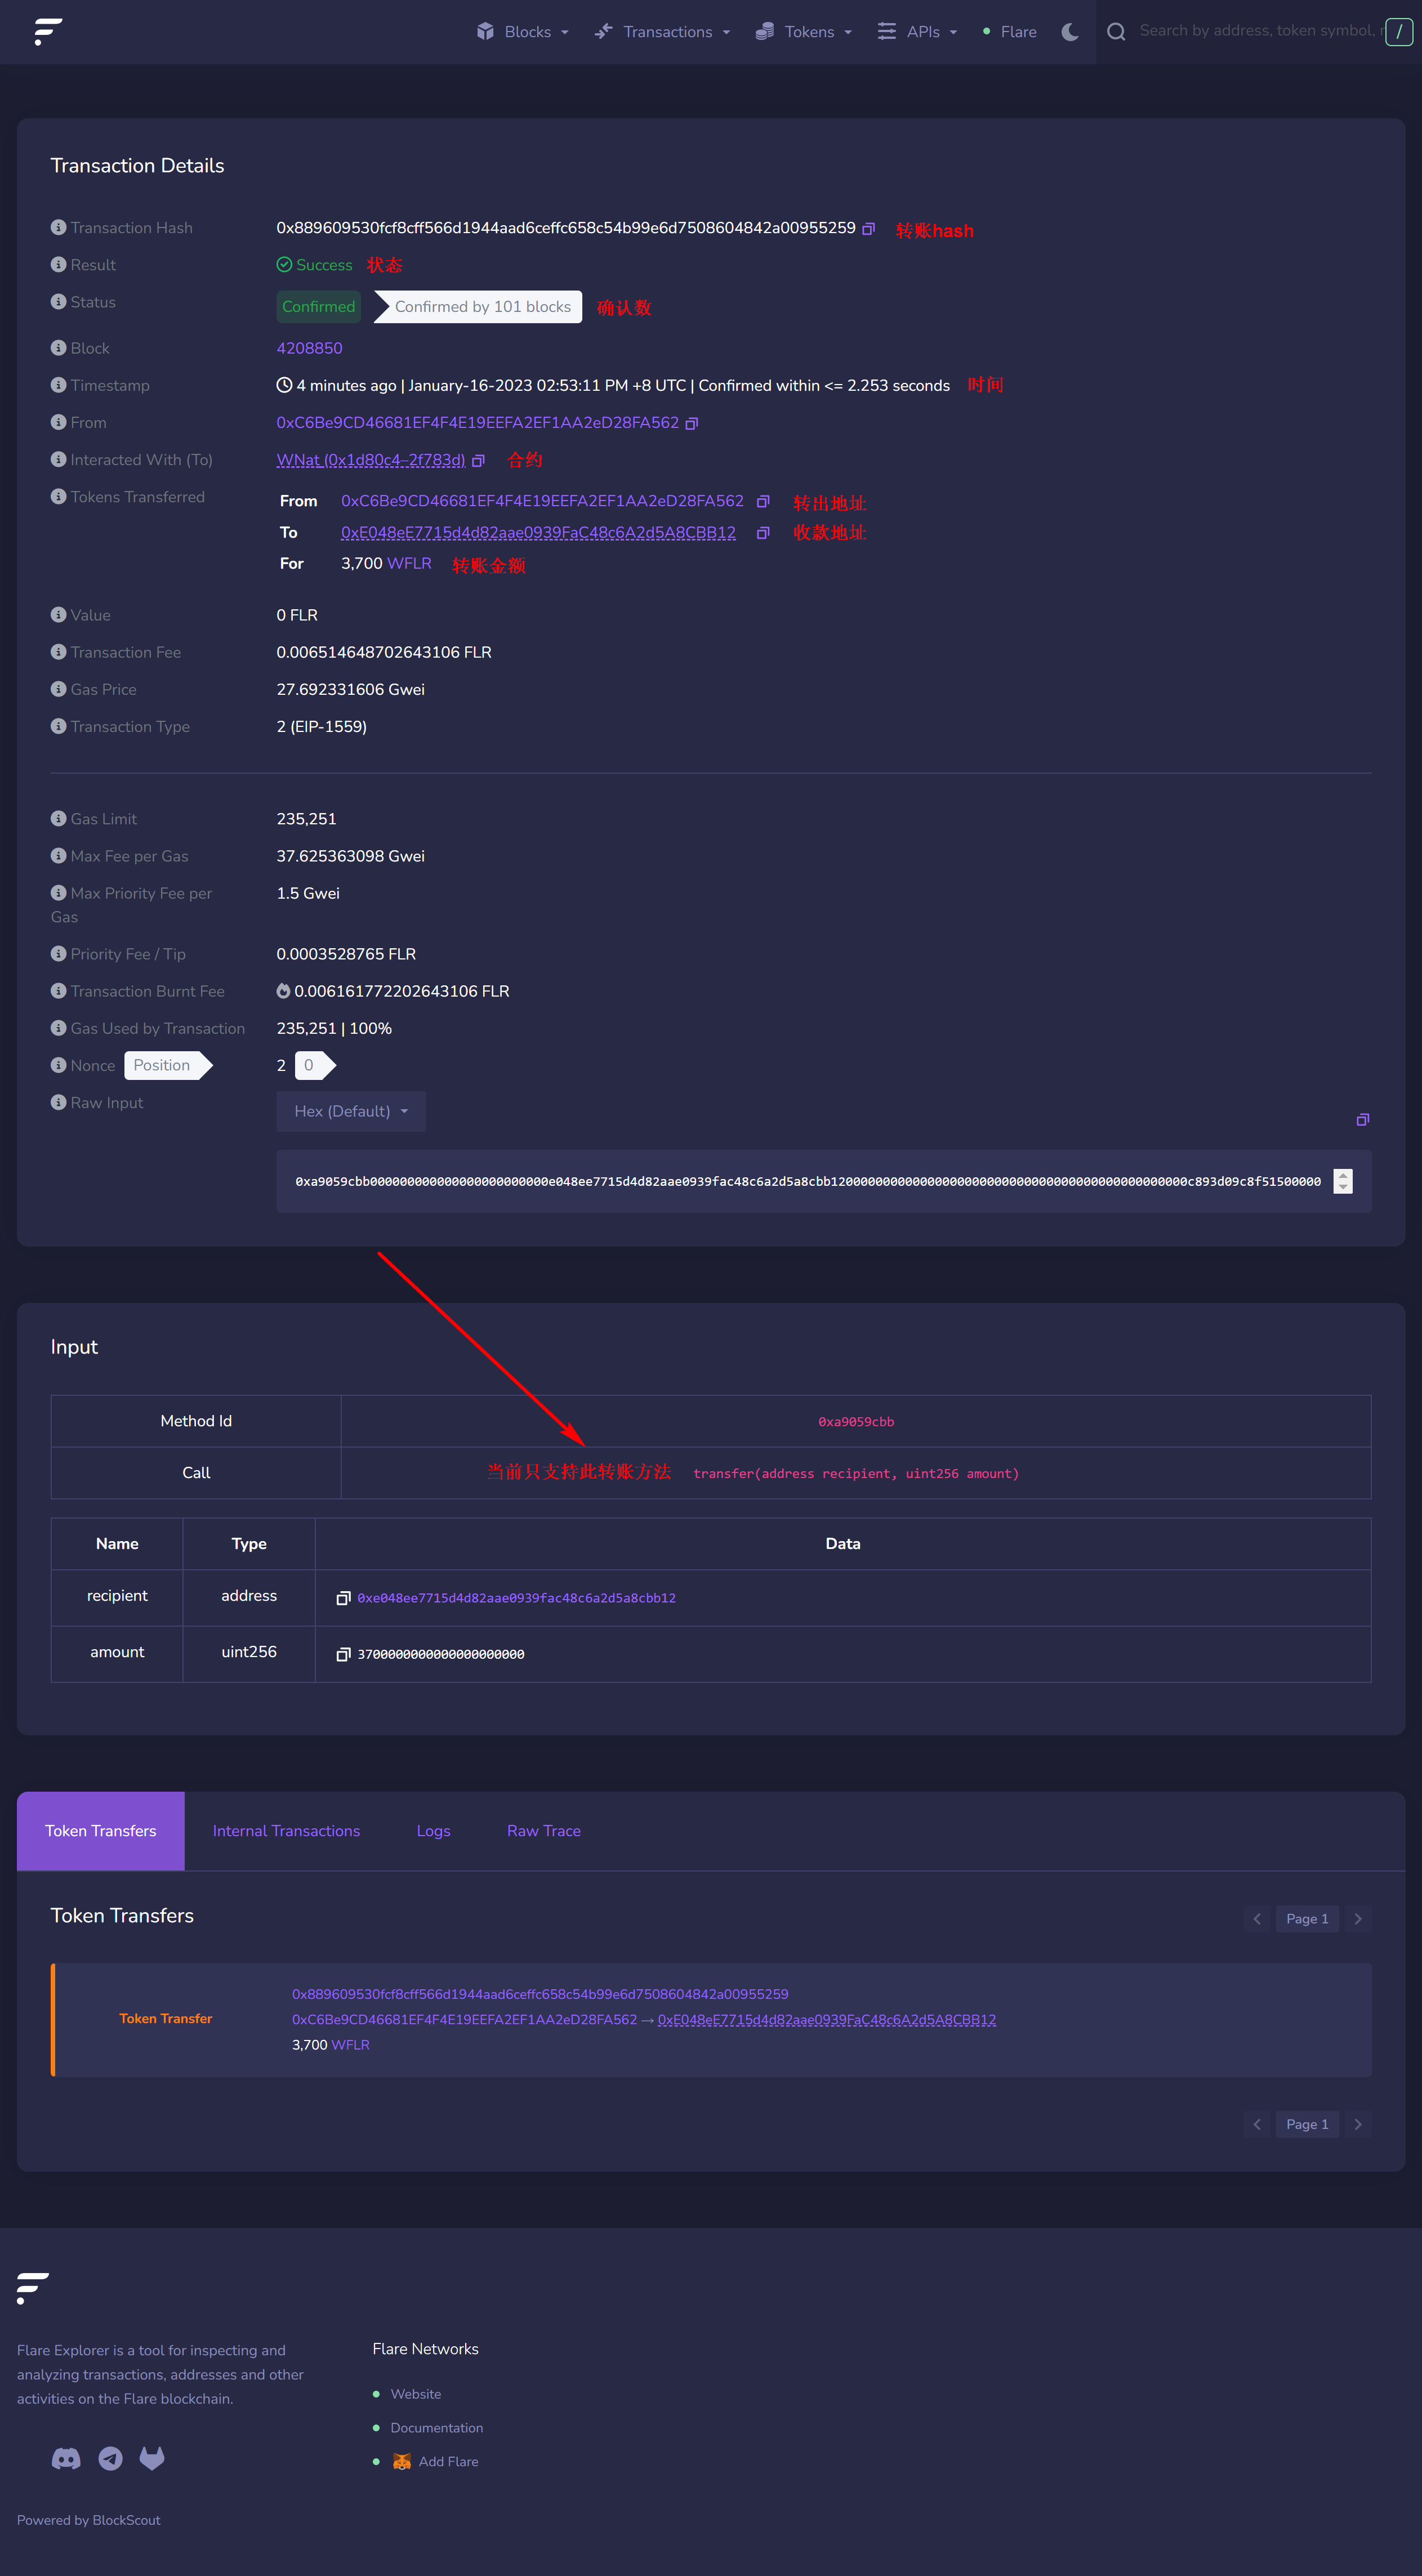Open the Telegram footer icon
1422x2576 pixels.
pyautogui.click(x=110, y=2459)
